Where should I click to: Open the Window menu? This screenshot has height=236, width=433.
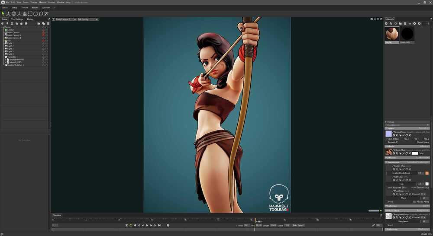click(x=60, y=2)
